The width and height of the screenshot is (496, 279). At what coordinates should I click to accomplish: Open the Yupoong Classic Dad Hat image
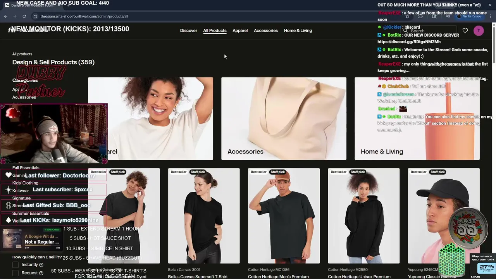pos(444,216)
